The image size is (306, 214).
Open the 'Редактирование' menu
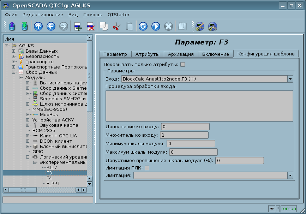pos(43,14)
